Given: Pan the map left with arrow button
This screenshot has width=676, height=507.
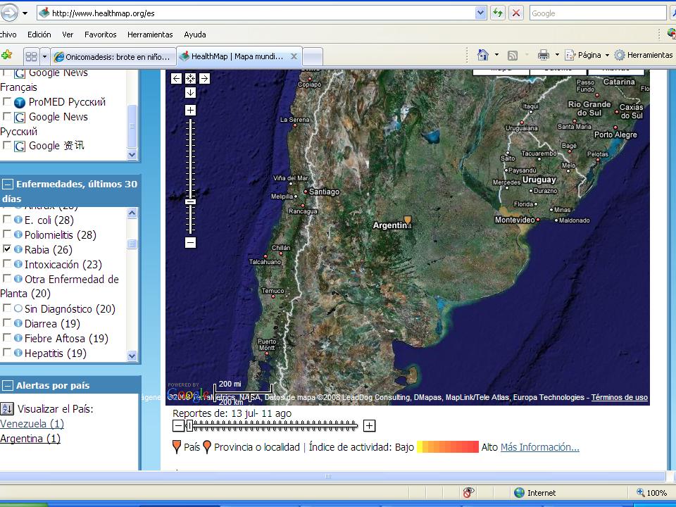Looking at the screenshot, I should (x=177, y=79).
